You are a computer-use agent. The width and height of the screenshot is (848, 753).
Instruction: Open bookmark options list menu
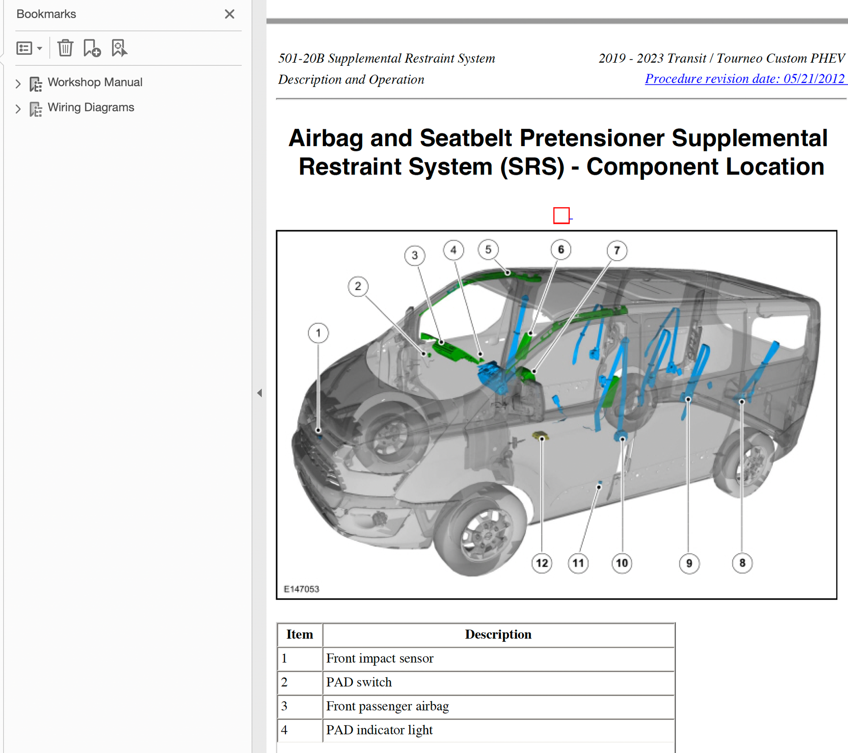[x=29, y=48]
